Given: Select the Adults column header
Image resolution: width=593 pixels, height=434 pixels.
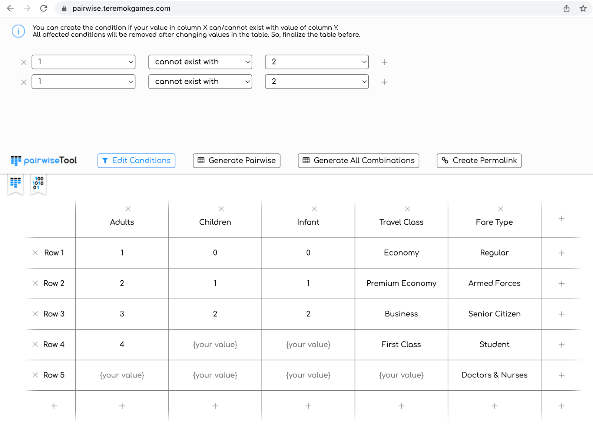Looking at the screenshot, I should [x=122, y=222].
